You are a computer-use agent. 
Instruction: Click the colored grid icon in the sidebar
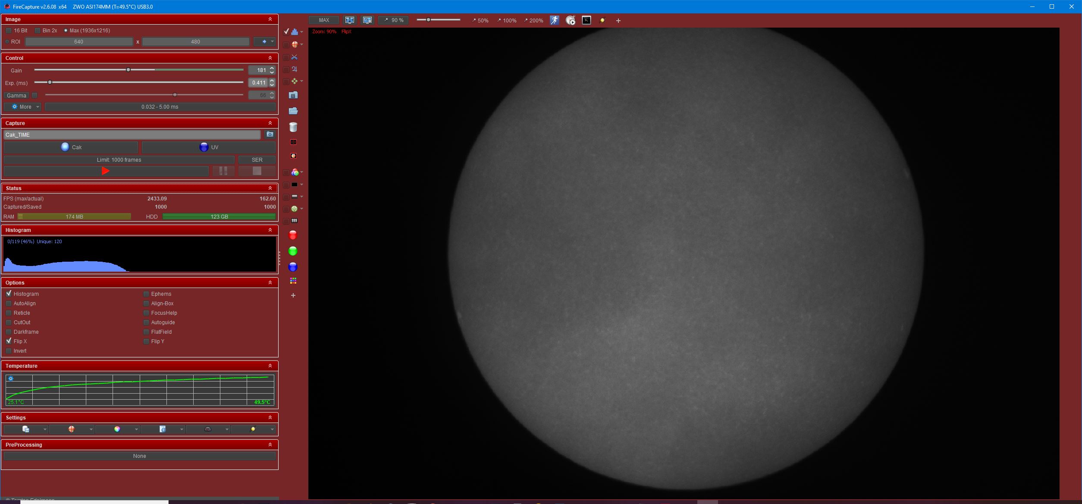pos(293,281)
